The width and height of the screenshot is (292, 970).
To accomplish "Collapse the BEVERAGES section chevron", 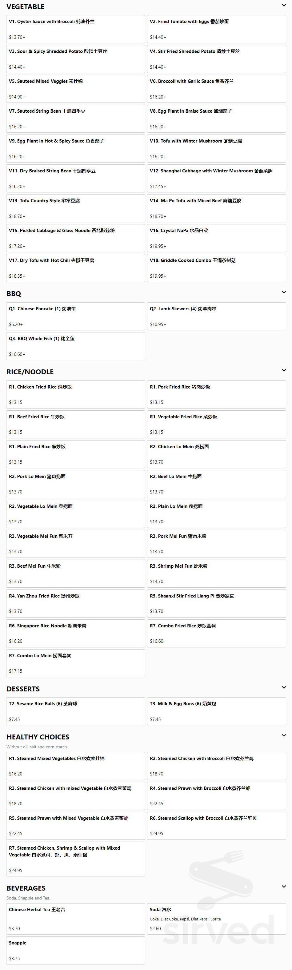I will click(284, 886).
